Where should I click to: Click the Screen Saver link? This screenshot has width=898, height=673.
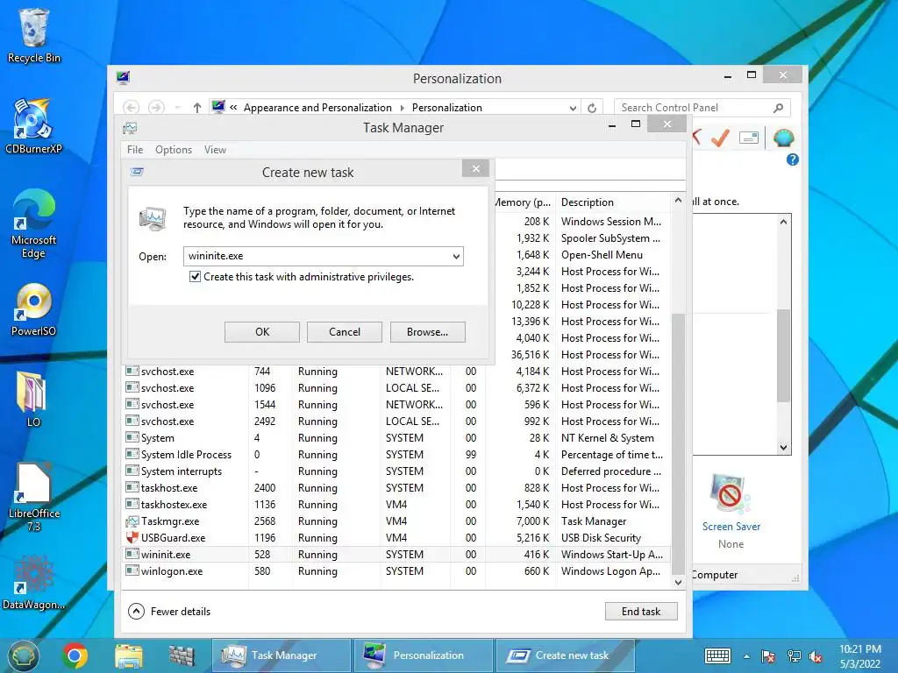(731, 527)
